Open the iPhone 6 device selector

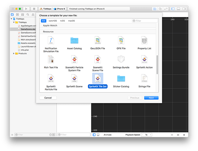[59, 9]
